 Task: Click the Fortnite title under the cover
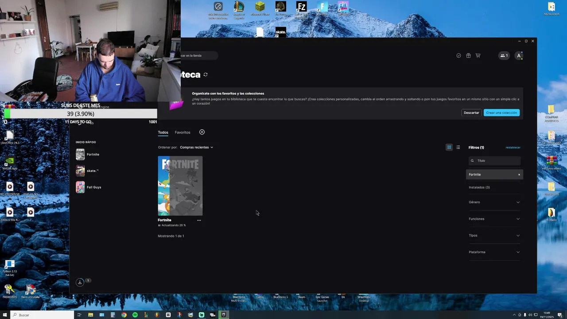164,220
